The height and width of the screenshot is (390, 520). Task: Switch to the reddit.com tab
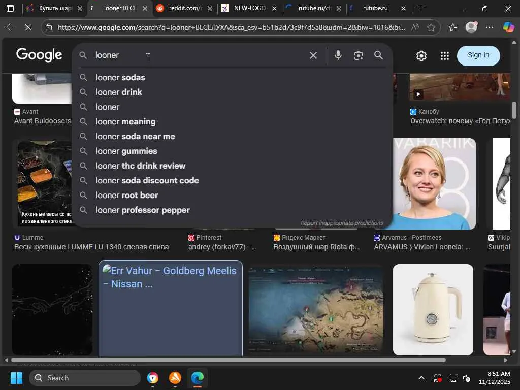(183, 8)
